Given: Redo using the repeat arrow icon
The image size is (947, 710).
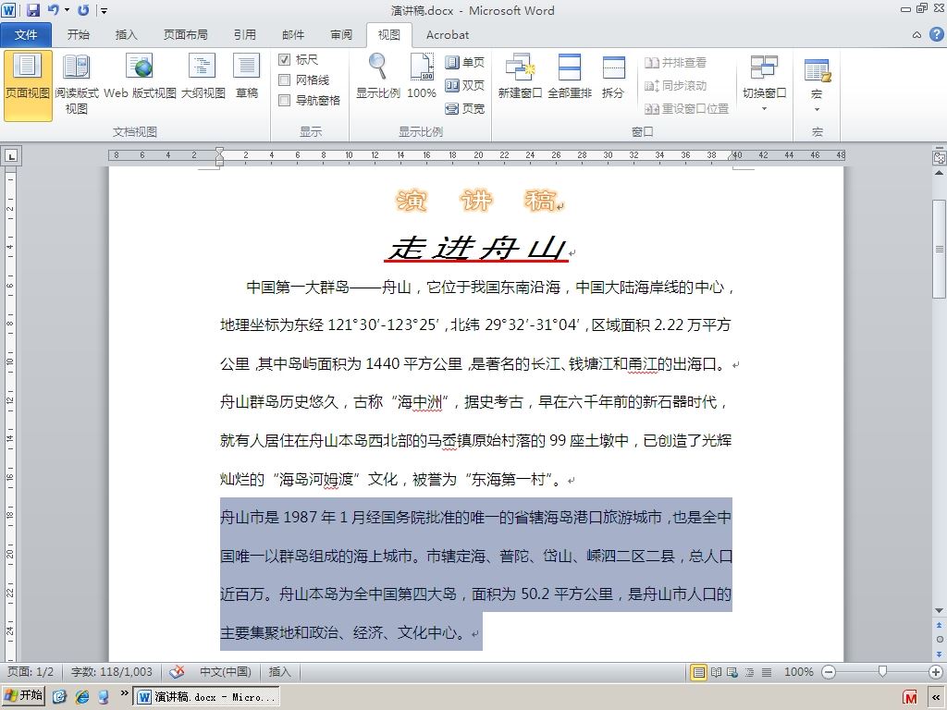Looking at the screenshot, I should pos(83,9).
